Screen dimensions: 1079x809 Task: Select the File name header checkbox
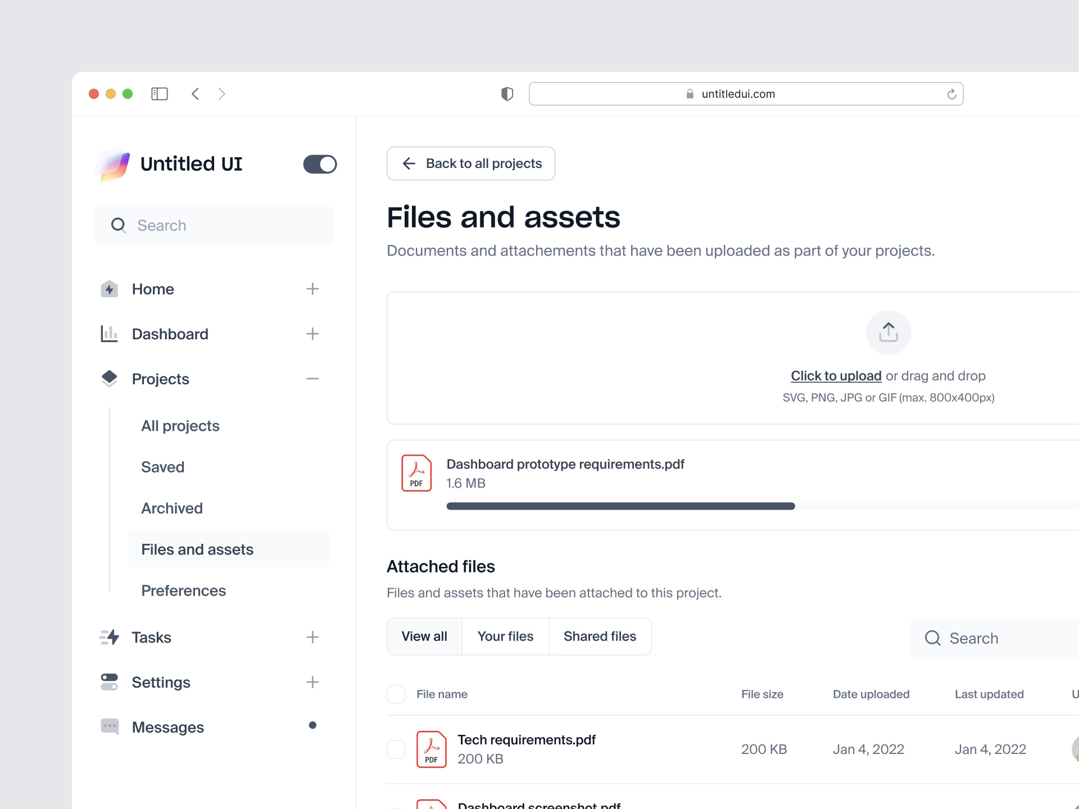point(396,694)
